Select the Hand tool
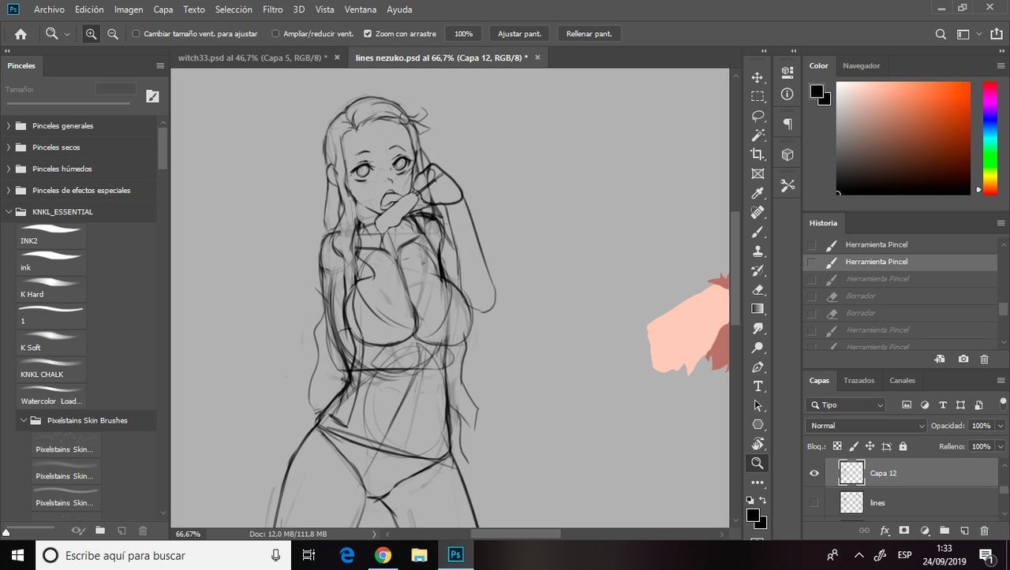Screen dimensions: 1010x570 point(757,445)
